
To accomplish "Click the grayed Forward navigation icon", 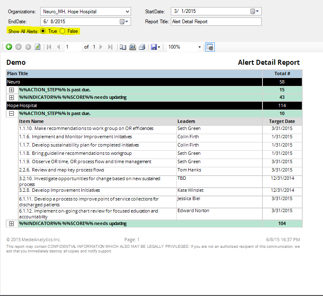I will click(18, 47).
